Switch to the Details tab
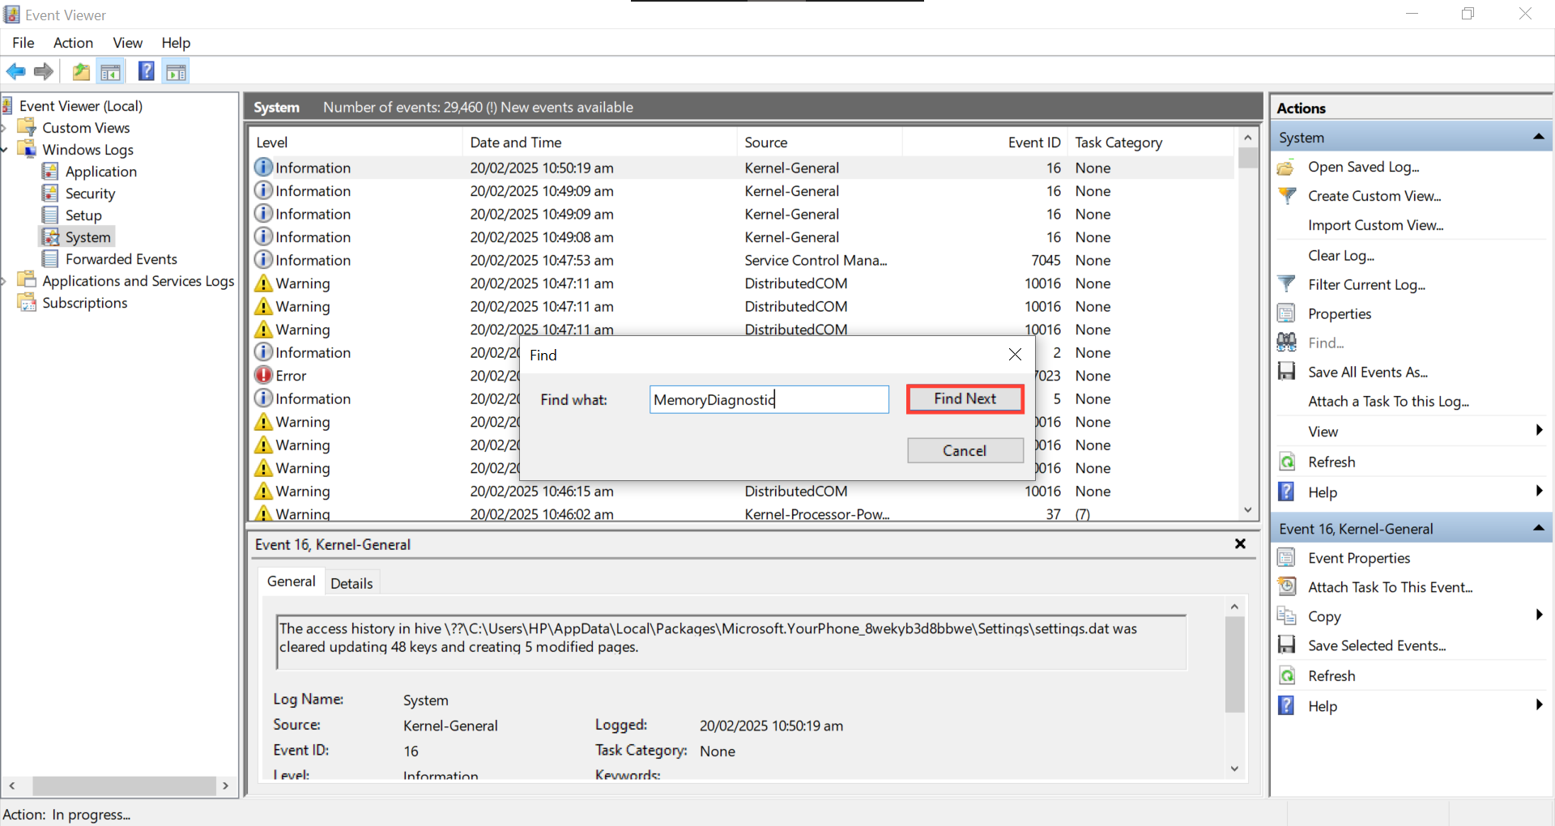This screenshot has width=1555, height=826. (x=351, y=583)
